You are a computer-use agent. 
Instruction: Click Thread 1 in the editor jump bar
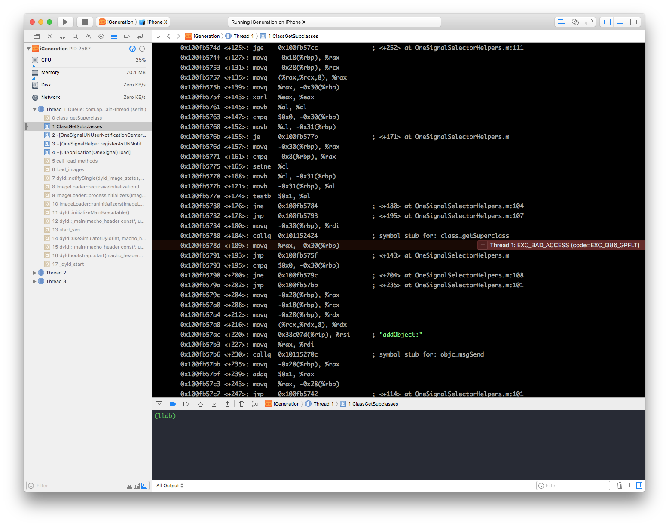click(x=240, y=36)
